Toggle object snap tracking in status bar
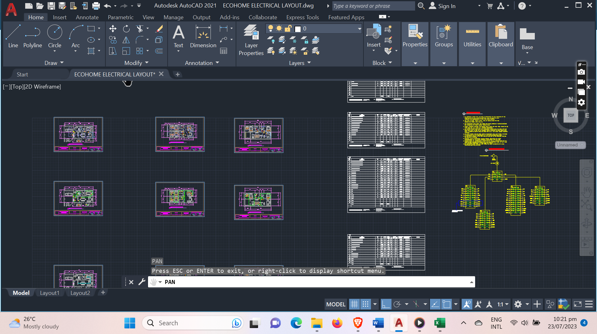Image resolution: width=597 pixels, height=334 pixels. (435, 304)
